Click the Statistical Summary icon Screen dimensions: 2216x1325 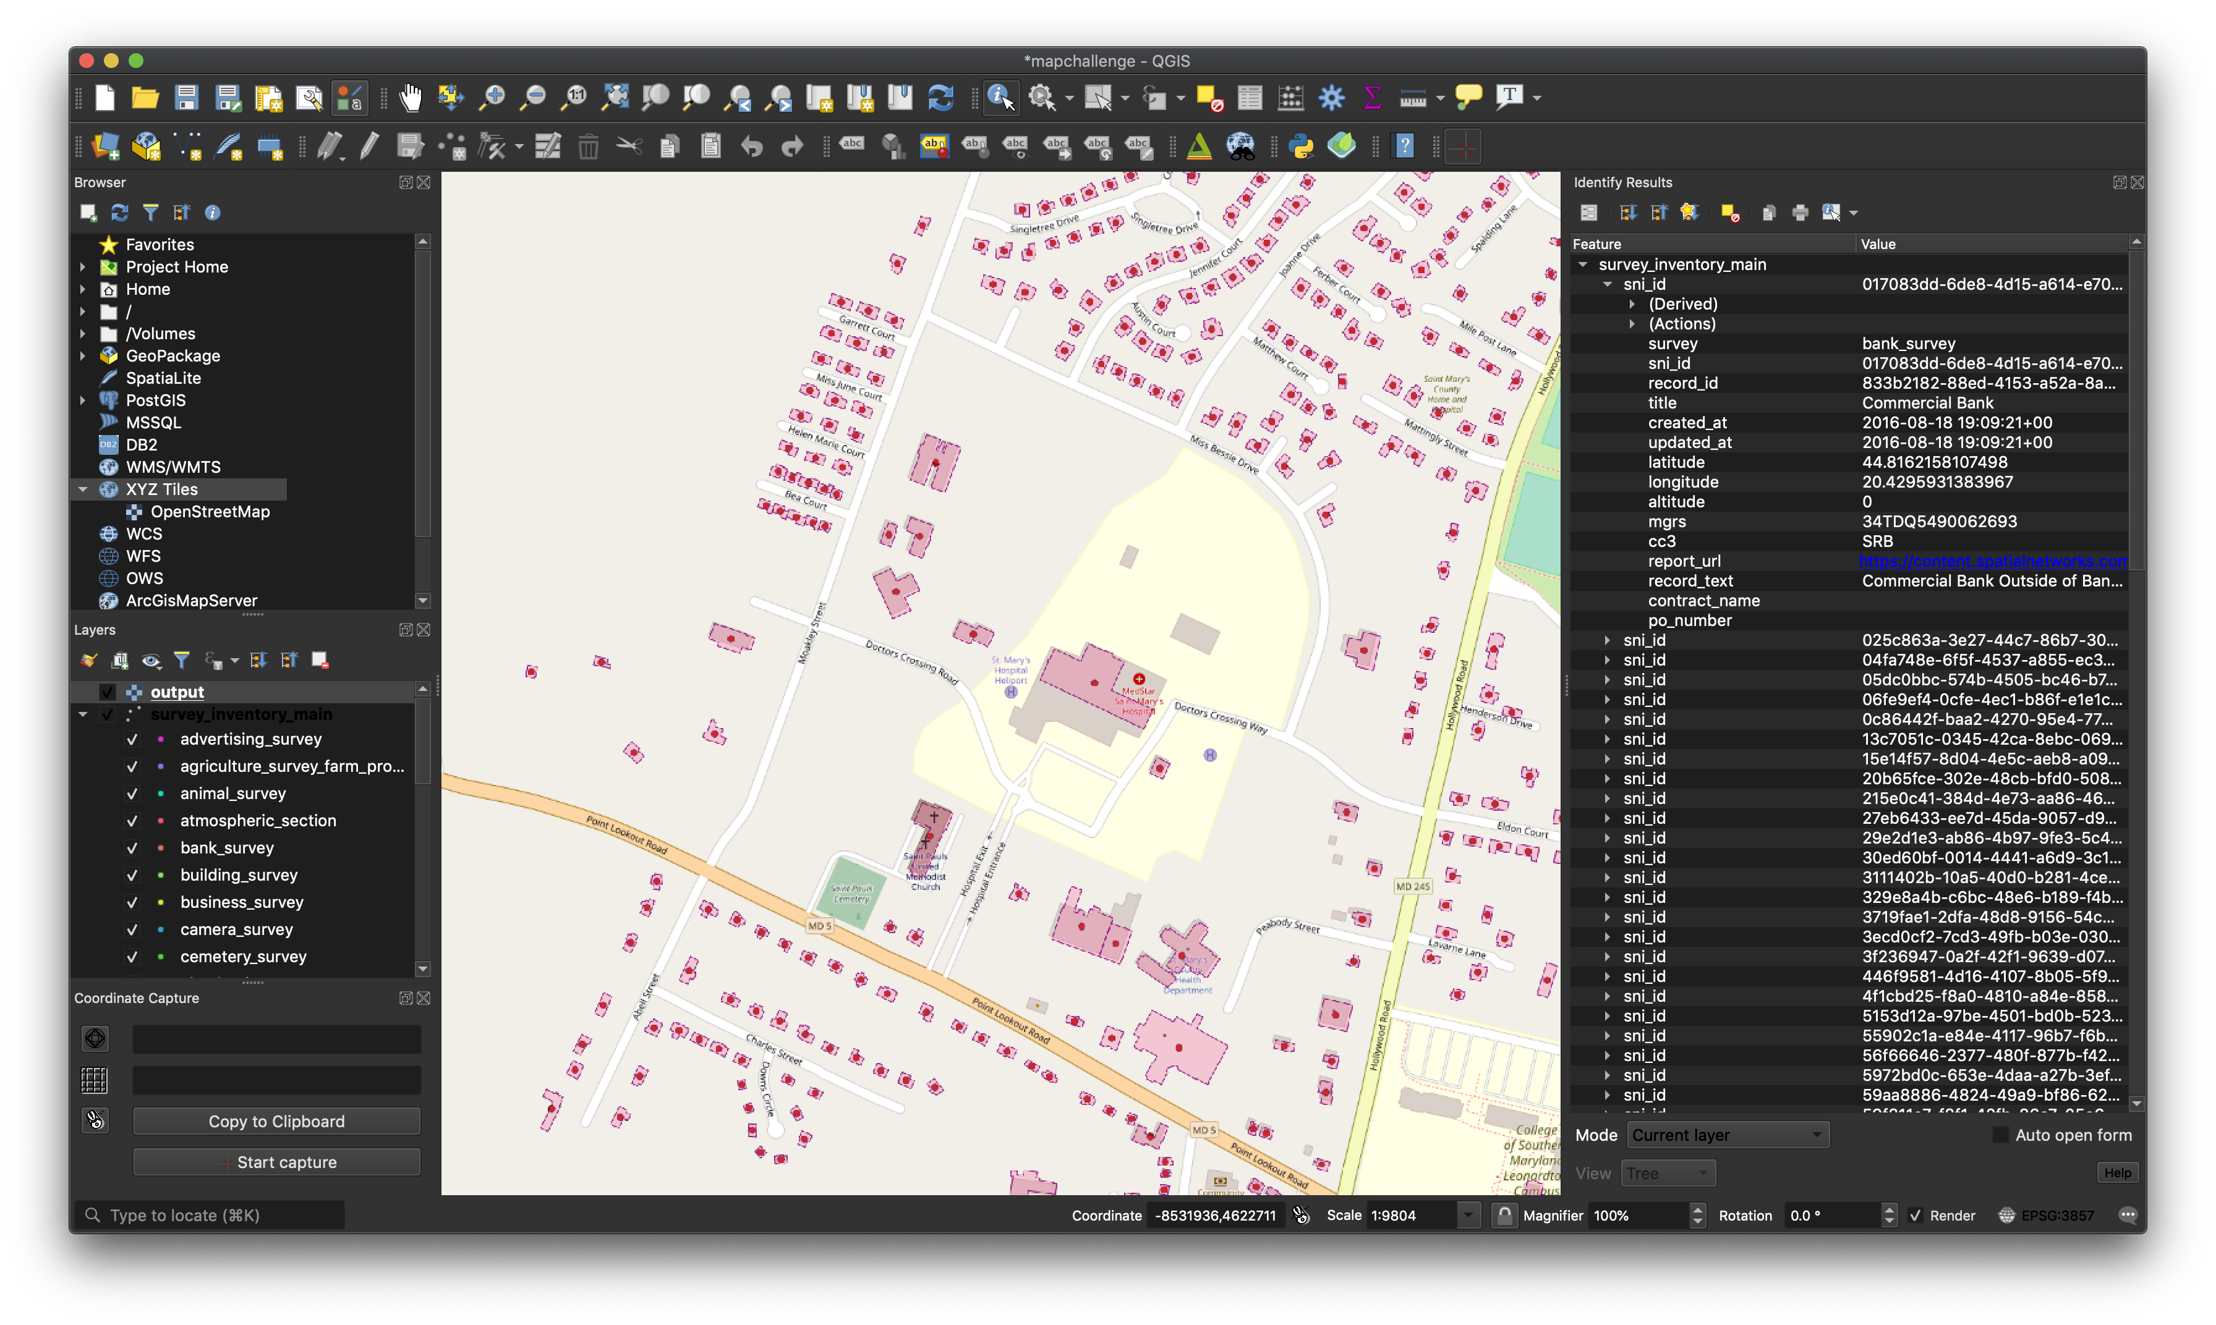click(x=1371, y=98)
